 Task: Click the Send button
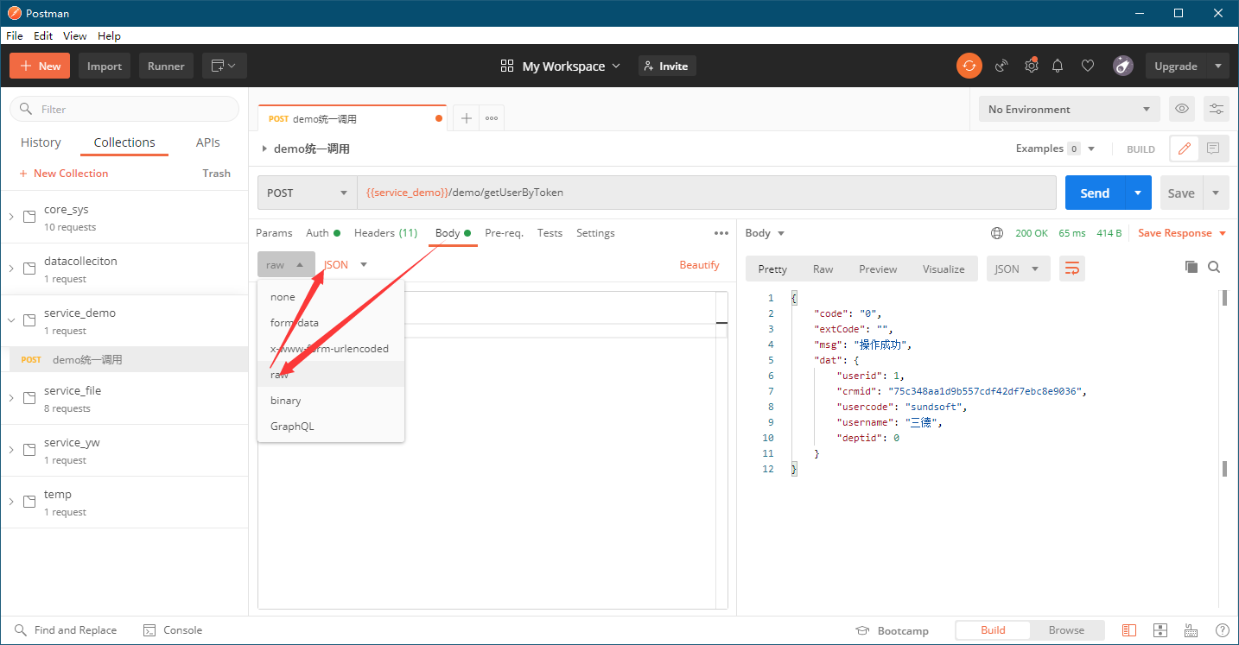(x=1095, y=193)
